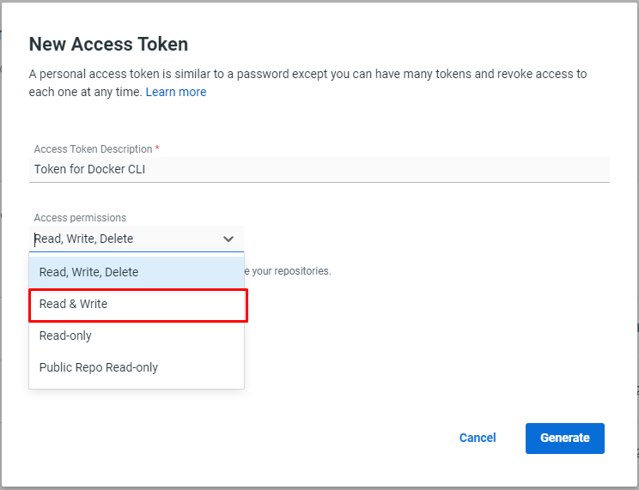Click the blank dialog area left of Cancel
The height and width of the screenshot is (490, 639).
(x=258, y=438)
